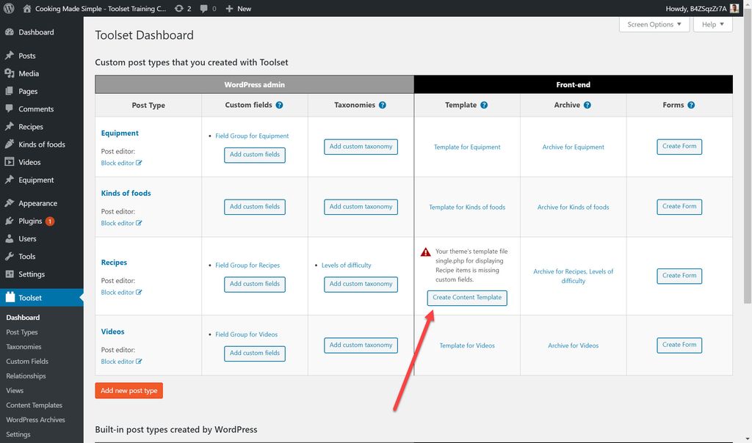
Task: Click the Pages icon in sidebar
Action: [x=9, y=91]
